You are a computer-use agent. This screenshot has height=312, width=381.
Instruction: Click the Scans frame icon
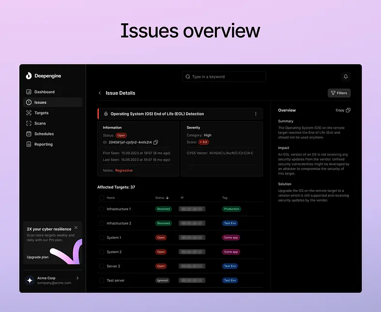coord(29,123)
